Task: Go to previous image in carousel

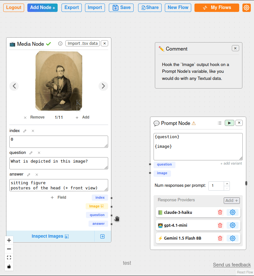Action: (x=14, y=86)
